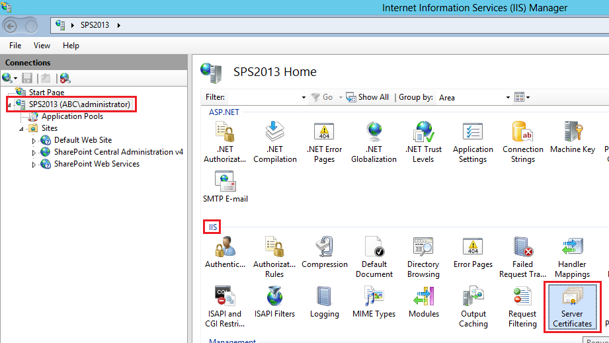609x343 pixels.
Task: Open Output Caching feature
Action: (473, 307)
